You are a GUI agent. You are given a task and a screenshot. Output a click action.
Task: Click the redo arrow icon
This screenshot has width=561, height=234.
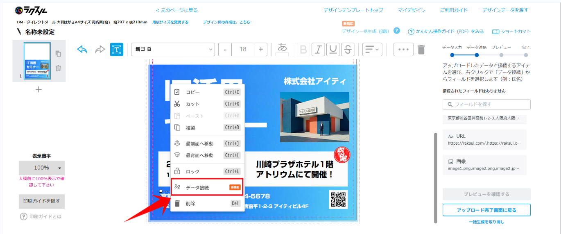[x=100, y=50]
